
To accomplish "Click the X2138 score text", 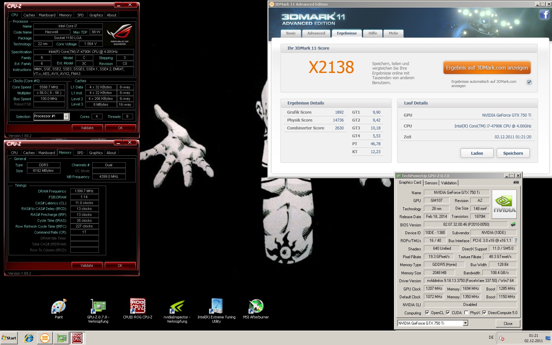I will 331,67.
